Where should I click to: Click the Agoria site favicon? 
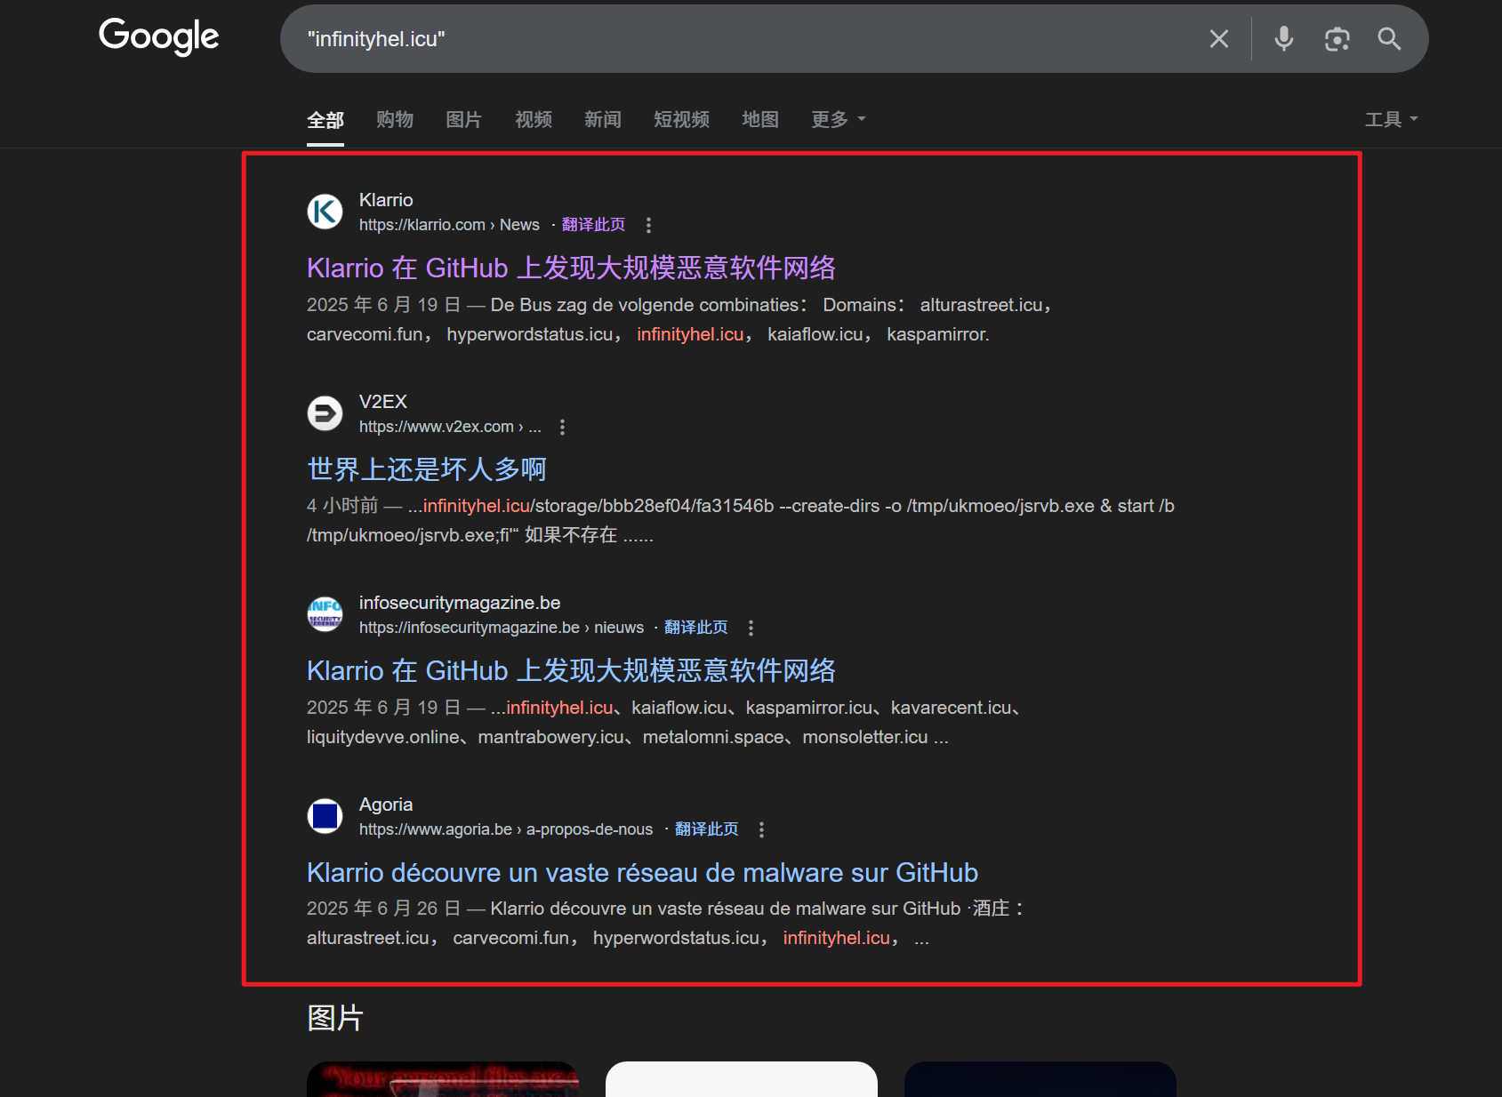pos(325,816)
